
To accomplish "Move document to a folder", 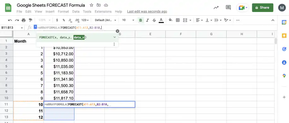I will click(99, 5).
